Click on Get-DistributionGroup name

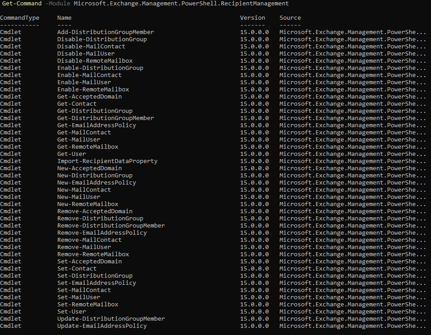click(x=95, y=111)
